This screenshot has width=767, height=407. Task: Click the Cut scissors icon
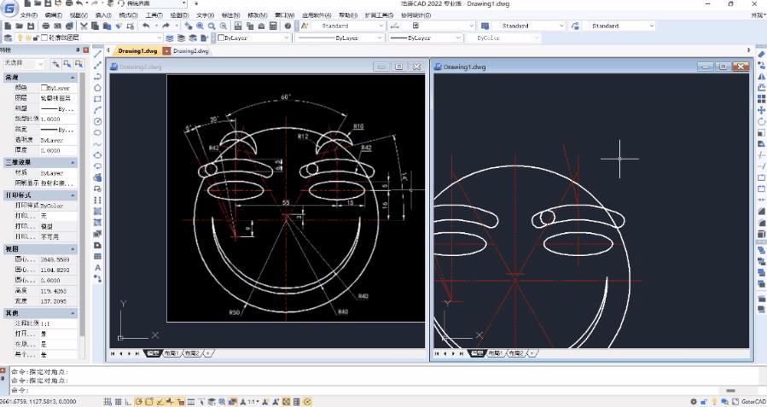coord(84,26)
